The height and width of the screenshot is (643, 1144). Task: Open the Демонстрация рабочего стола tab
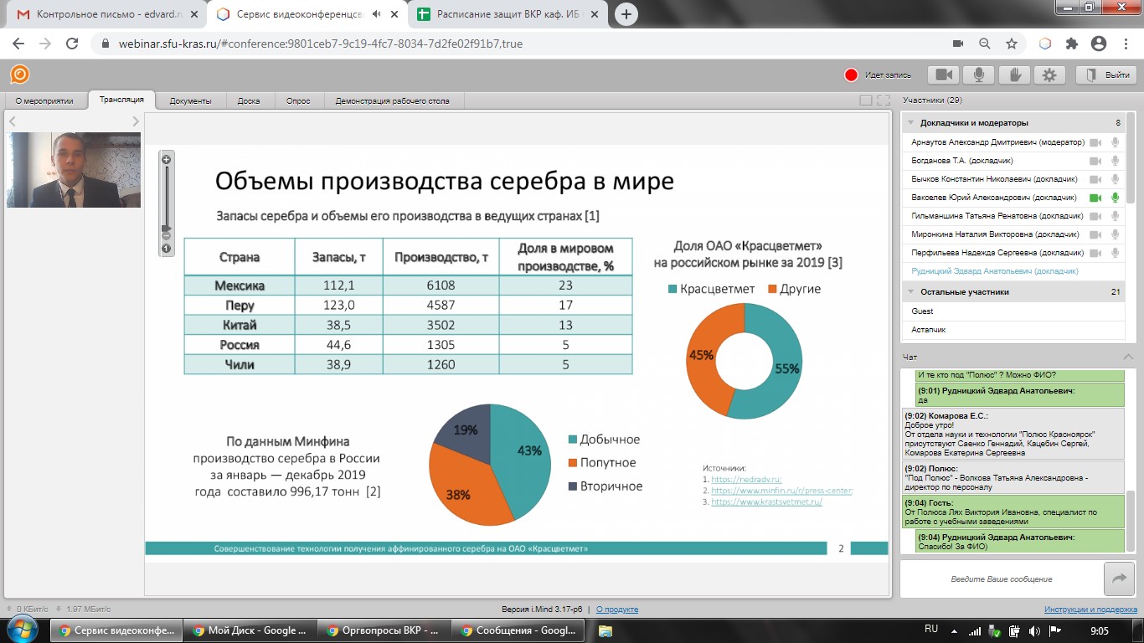tap(392, 101)
